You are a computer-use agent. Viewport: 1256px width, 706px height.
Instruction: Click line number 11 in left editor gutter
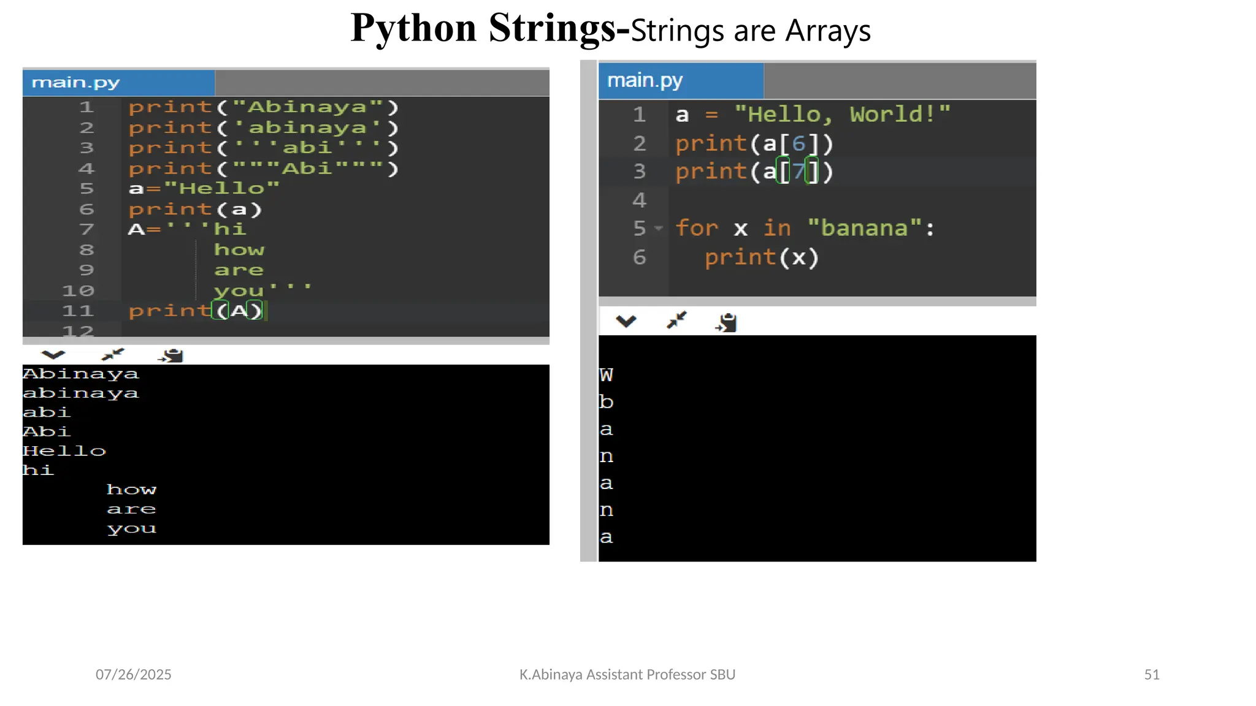tap(78, 311)
